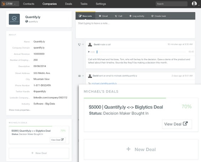Click the Industry value Software - Big Data

[44, 104]
